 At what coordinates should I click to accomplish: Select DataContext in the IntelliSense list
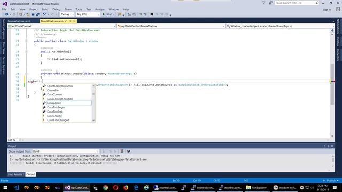pos(67,94)
